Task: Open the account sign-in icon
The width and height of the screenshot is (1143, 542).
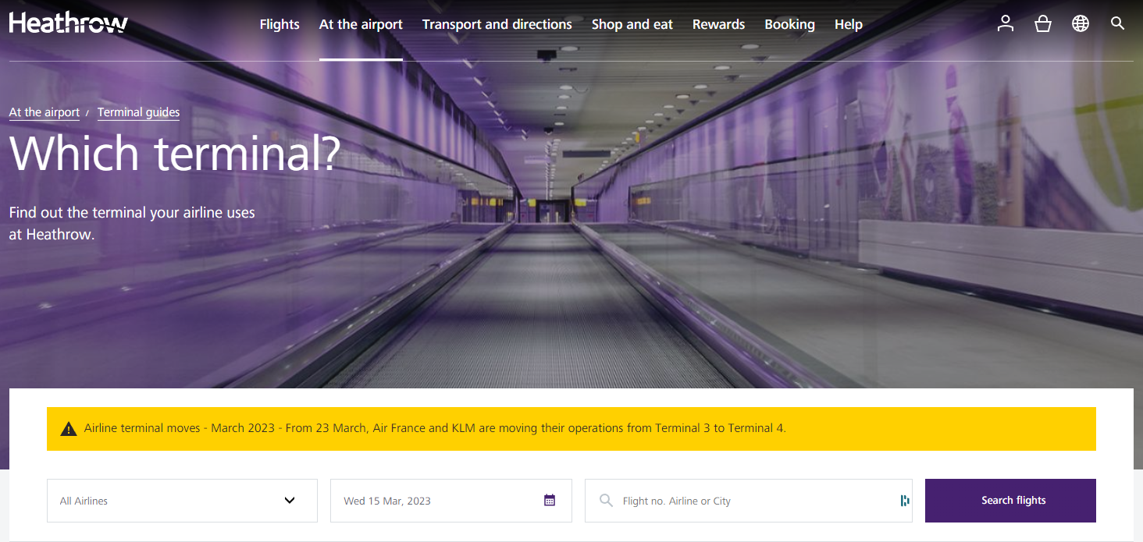Action: pos(1005,23)
